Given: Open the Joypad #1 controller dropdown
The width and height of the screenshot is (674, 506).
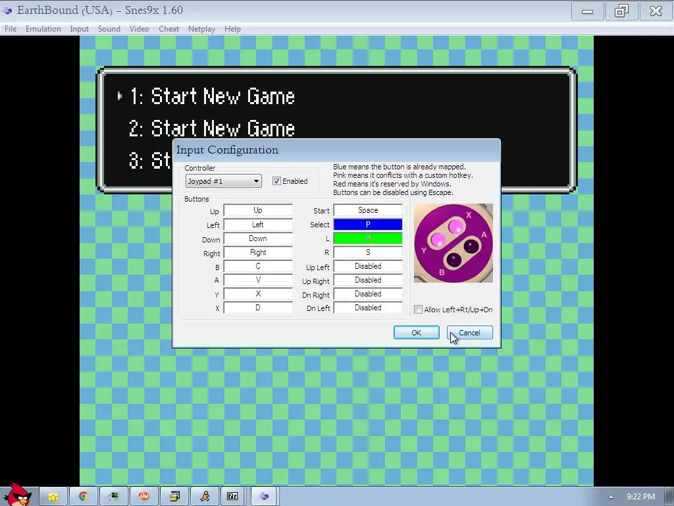Looking at the screenshot, I should coord(223,181).
